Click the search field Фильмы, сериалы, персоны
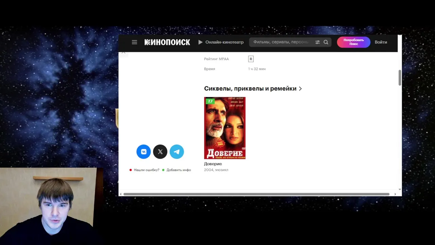Image resolution: width=435 pixels, height=245 pixels. pos(281,42)
